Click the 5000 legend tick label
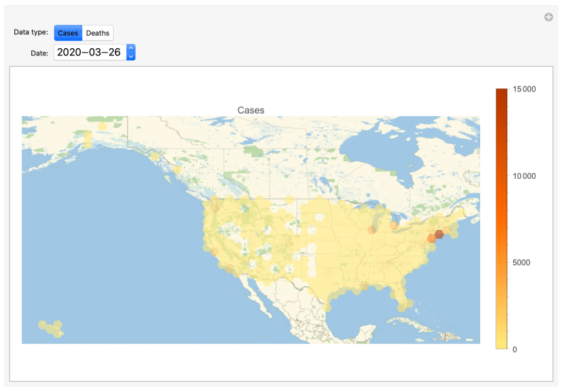Image resolution: width=562 pixels, height=391 pixels. pos(522,262)
